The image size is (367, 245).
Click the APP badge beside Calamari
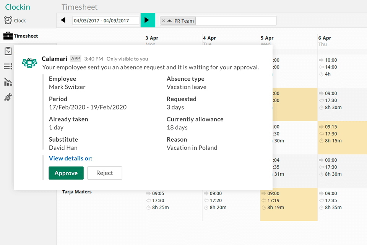click(76, 59)
